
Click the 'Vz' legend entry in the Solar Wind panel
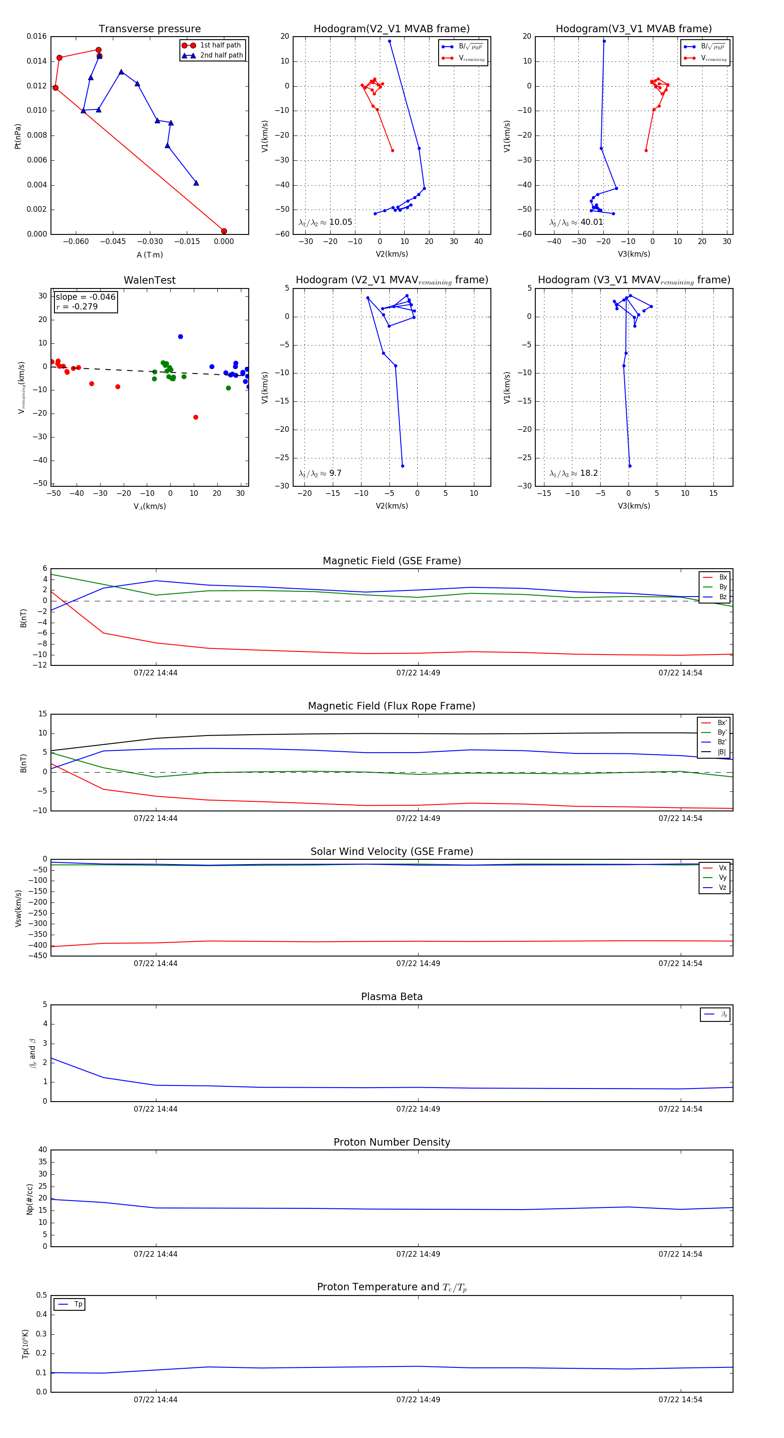pos(715,888)
